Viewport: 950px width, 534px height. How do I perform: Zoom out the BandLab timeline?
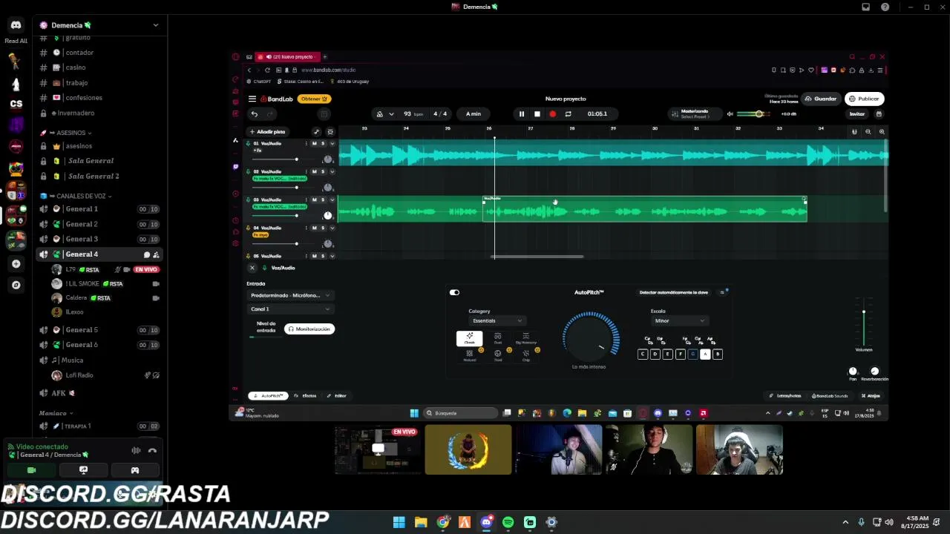click(868, 132)
